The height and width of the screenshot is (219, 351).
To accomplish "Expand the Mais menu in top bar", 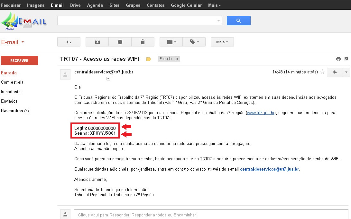I will point(214,5).
